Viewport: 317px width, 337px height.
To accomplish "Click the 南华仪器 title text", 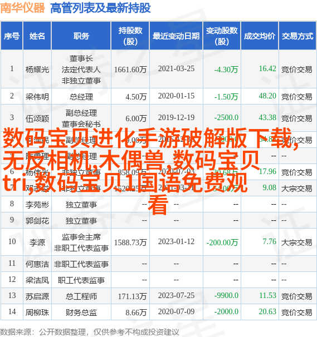I will point(23,8).
